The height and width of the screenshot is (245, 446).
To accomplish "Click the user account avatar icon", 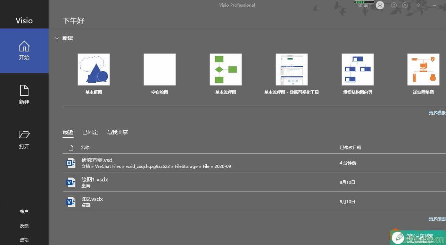I will click(380, 5).
